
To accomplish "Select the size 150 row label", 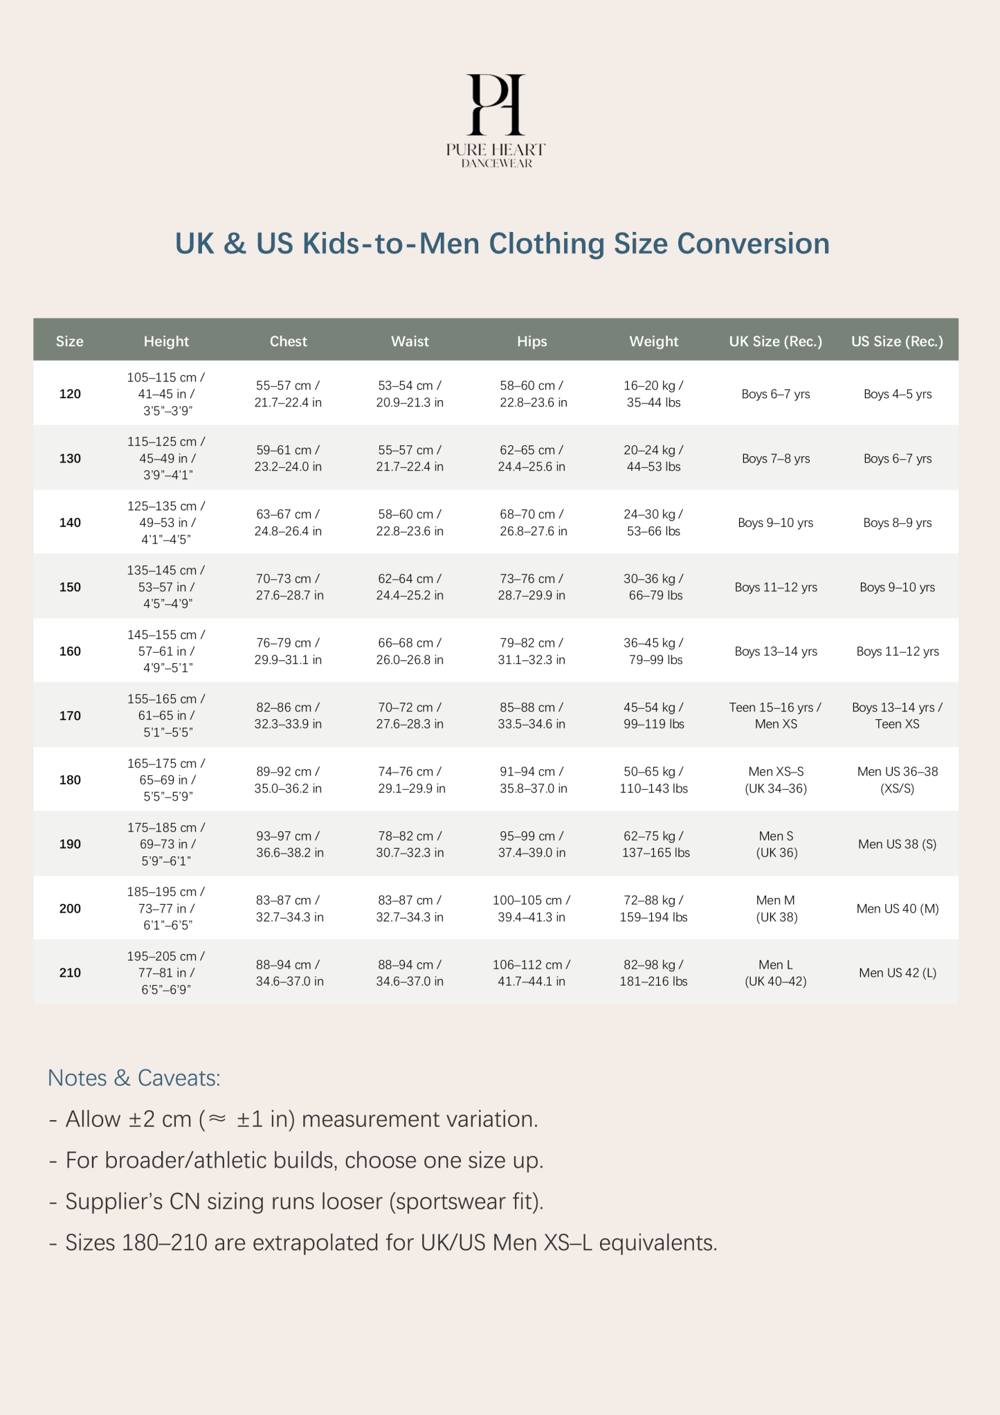I will point(70,587).
